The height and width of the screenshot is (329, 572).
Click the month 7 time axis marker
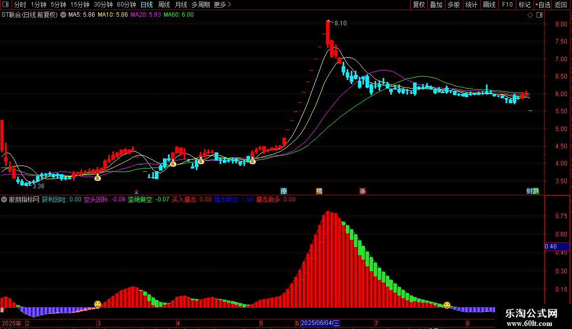(377, 323)
